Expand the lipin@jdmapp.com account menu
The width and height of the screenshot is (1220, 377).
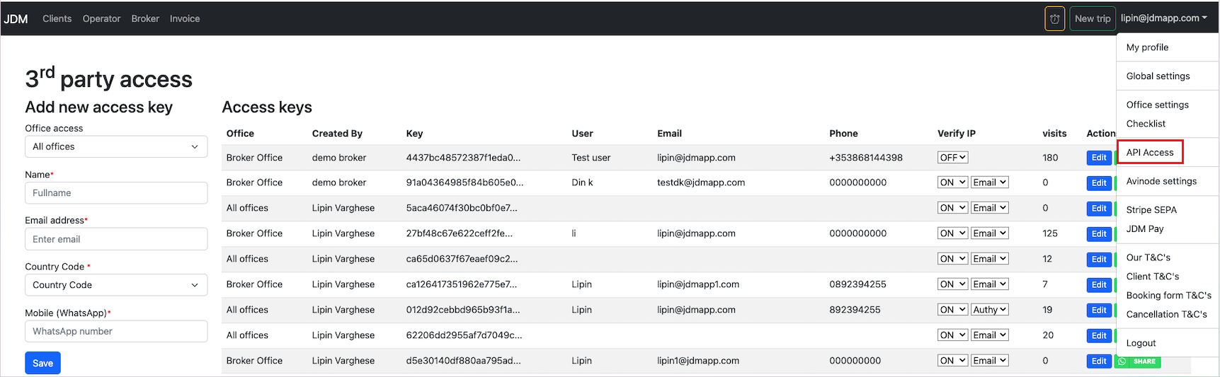pos(1163,18)
